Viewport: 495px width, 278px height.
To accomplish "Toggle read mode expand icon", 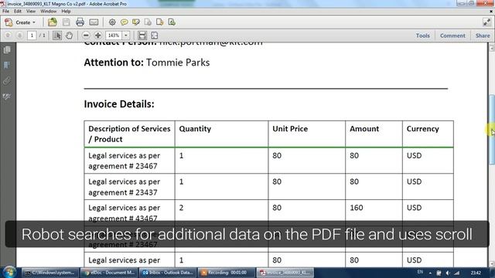I will point(486,22).
